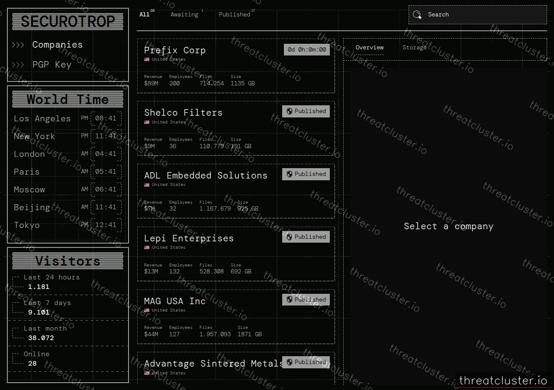Click the US flag under Prefix Corp

click(x=147, y=59)
